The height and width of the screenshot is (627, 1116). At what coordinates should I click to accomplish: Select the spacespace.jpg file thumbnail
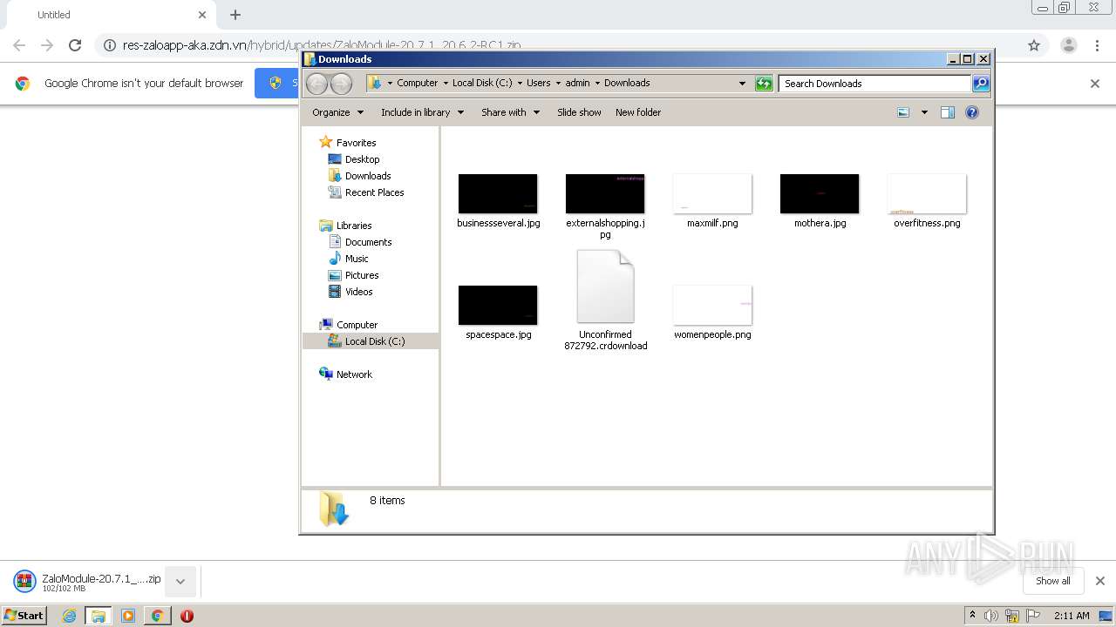[x=498, y=305]
